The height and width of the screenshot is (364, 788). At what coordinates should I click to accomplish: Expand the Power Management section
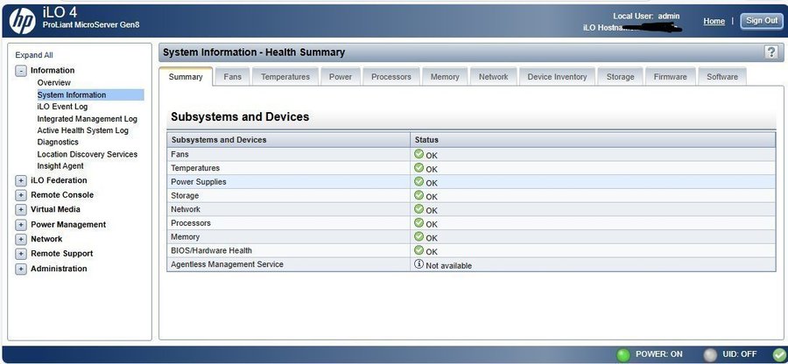[x=21, y=225]
